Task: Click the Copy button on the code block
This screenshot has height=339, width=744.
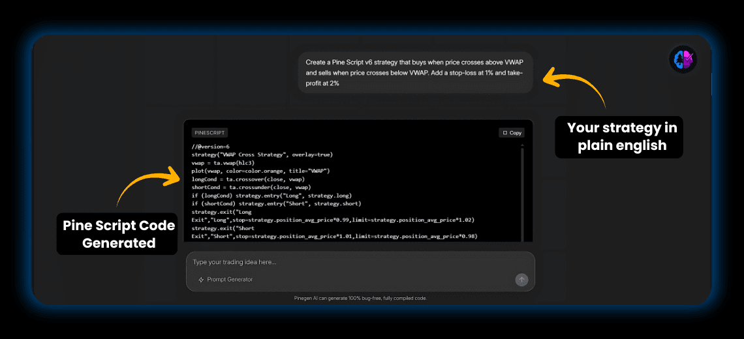Action: 512,132
